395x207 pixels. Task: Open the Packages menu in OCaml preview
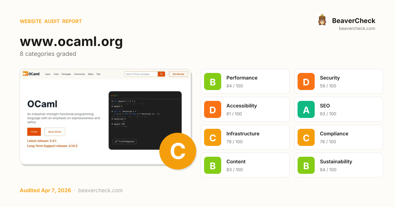point(66,74)
